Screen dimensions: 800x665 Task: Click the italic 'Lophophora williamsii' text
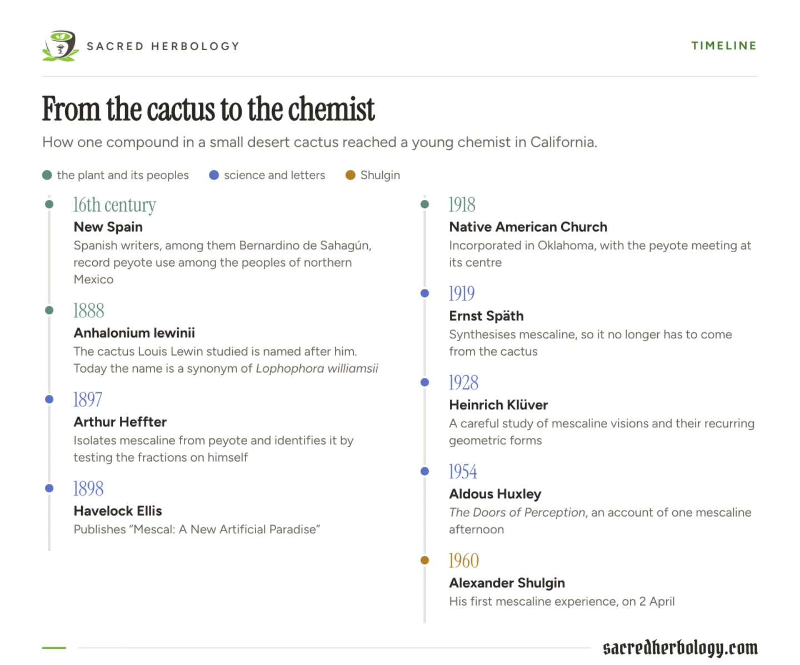317,368
